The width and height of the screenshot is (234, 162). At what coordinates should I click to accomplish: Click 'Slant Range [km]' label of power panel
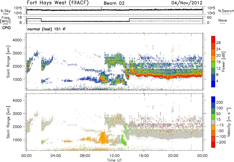tap(8, 62)
